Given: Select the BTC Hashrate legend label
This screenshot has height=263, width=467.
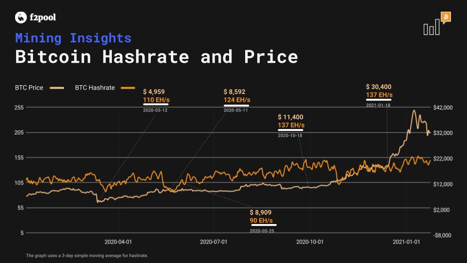Looking at the screenshot, I should 95,88.
